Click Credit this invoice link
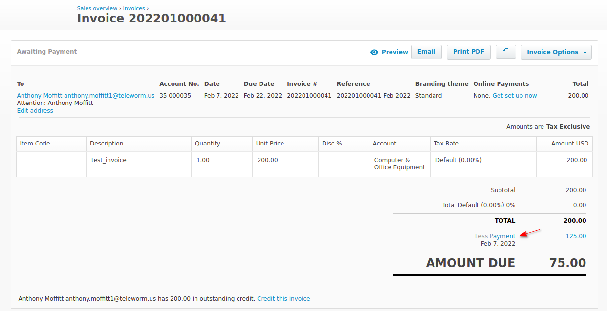This screenshot has height=311, width=607. coord(283,298)
